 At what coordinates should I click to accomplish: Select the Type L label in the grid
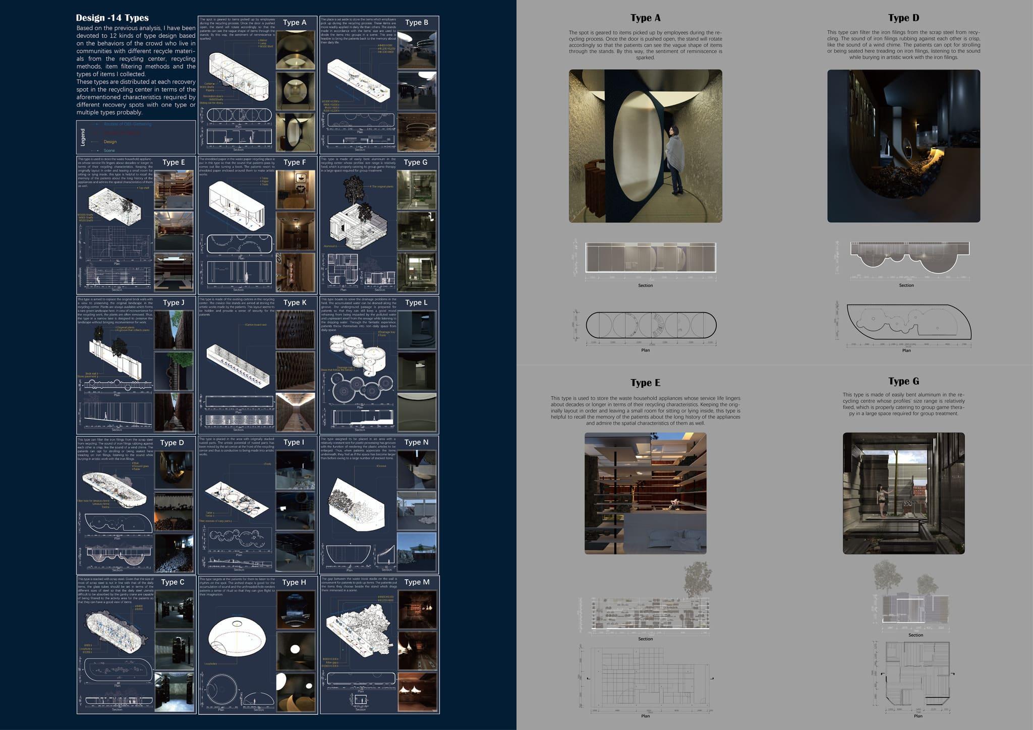(x=416, y=302)
